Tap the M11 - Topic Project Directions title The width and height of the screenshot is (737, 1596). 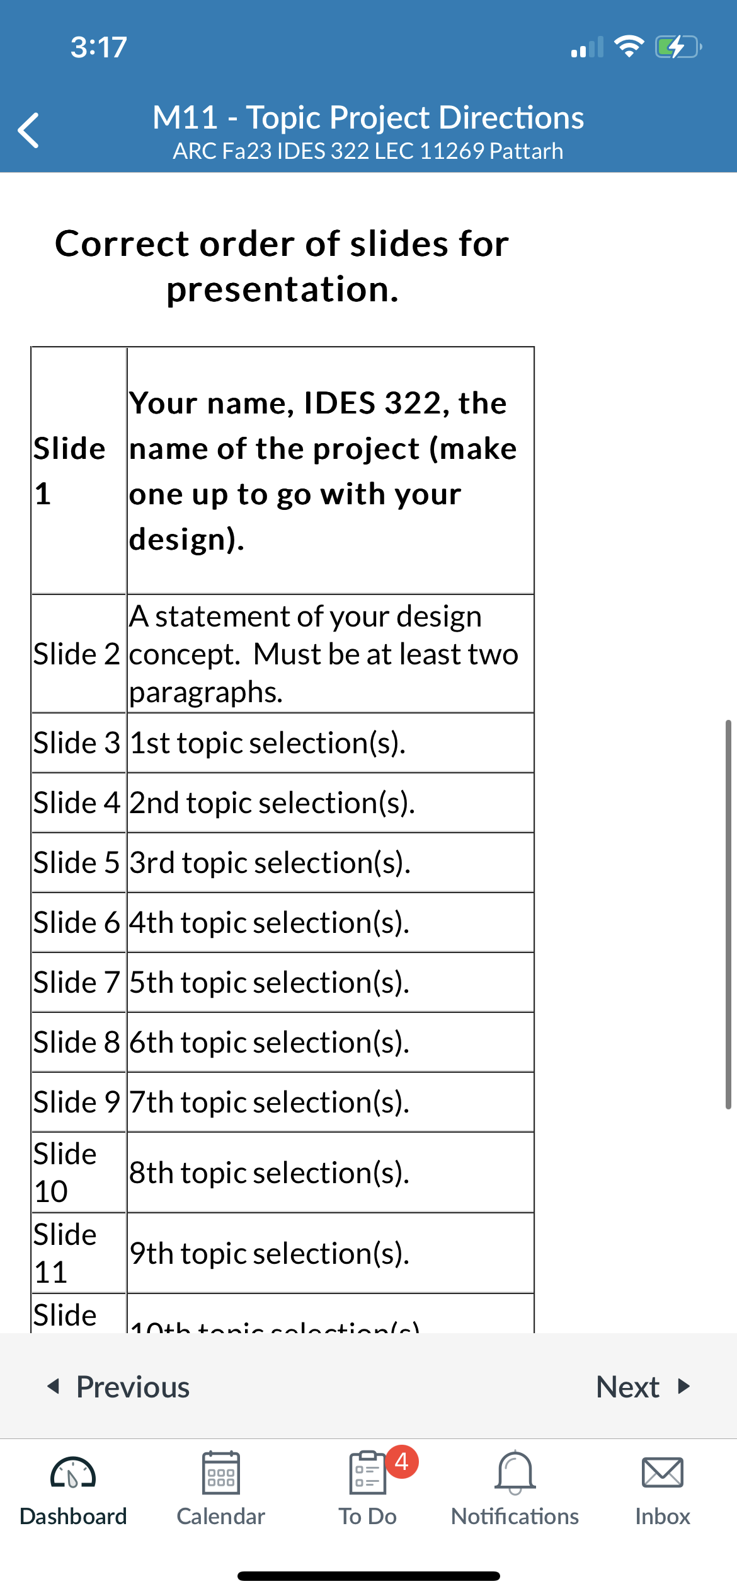click(368, 118)
